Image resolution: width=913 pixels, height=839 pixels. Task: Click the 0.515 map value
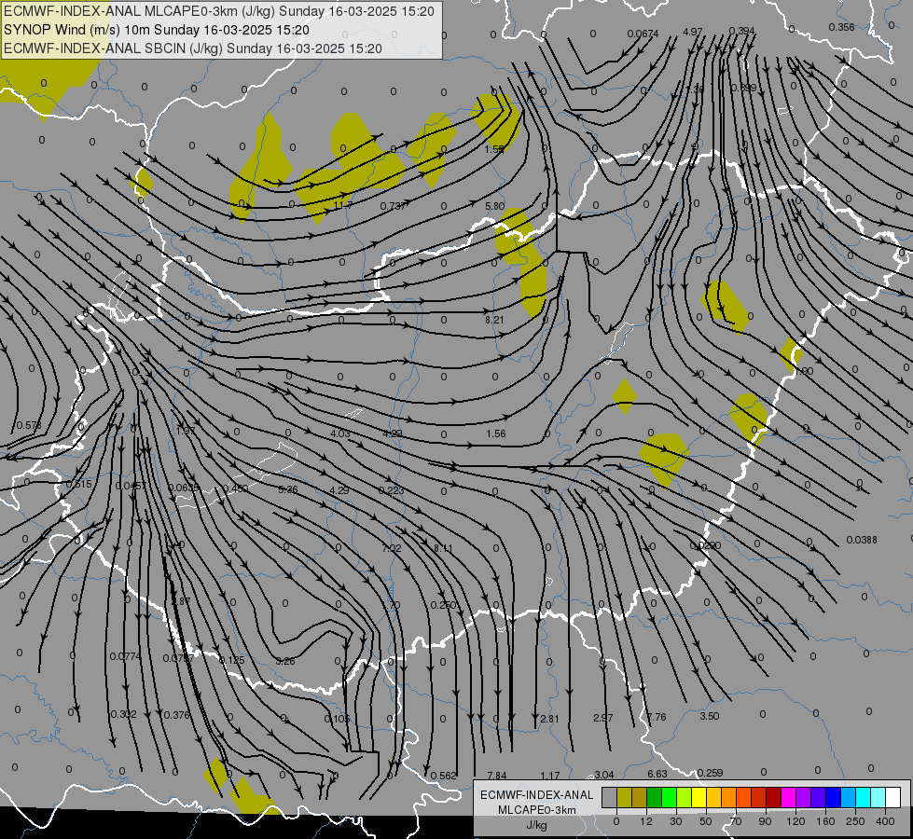78,484
